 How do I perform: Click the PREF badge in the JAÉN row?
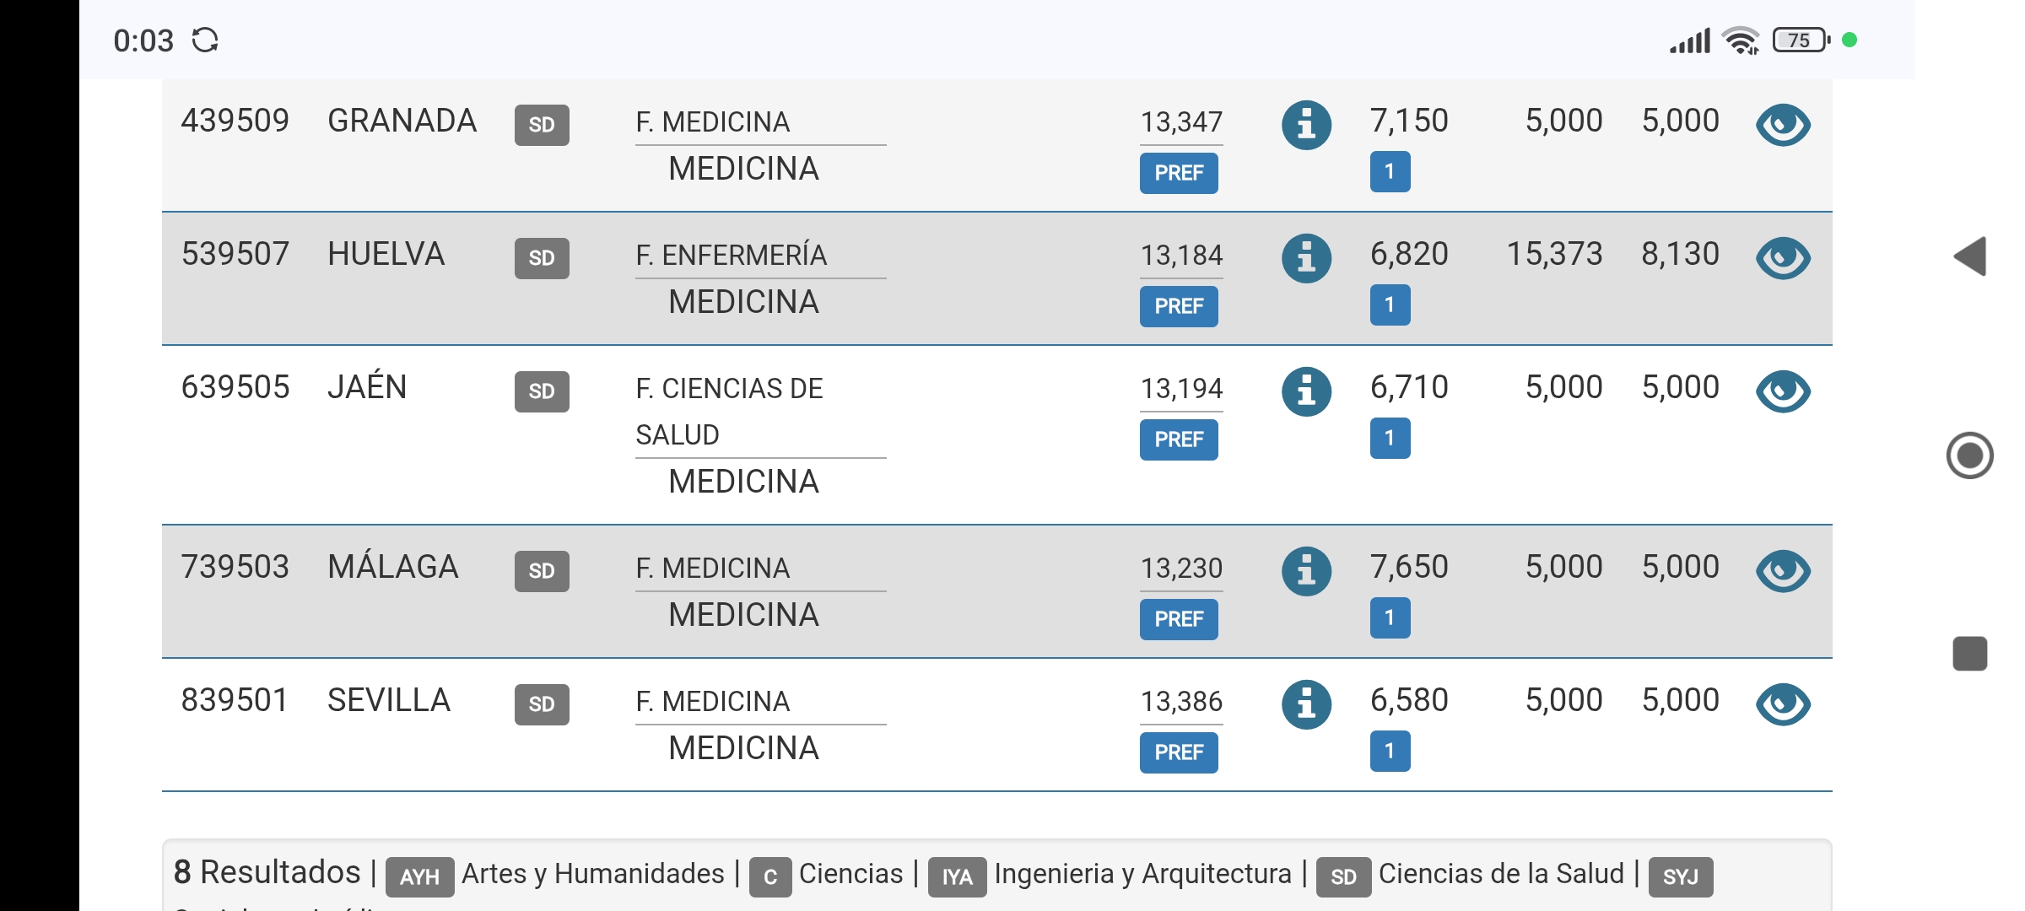[1179, 439]
